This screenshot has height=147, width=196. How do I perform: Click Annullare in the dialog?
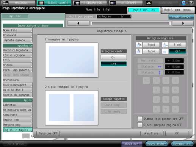pos(152,133)
